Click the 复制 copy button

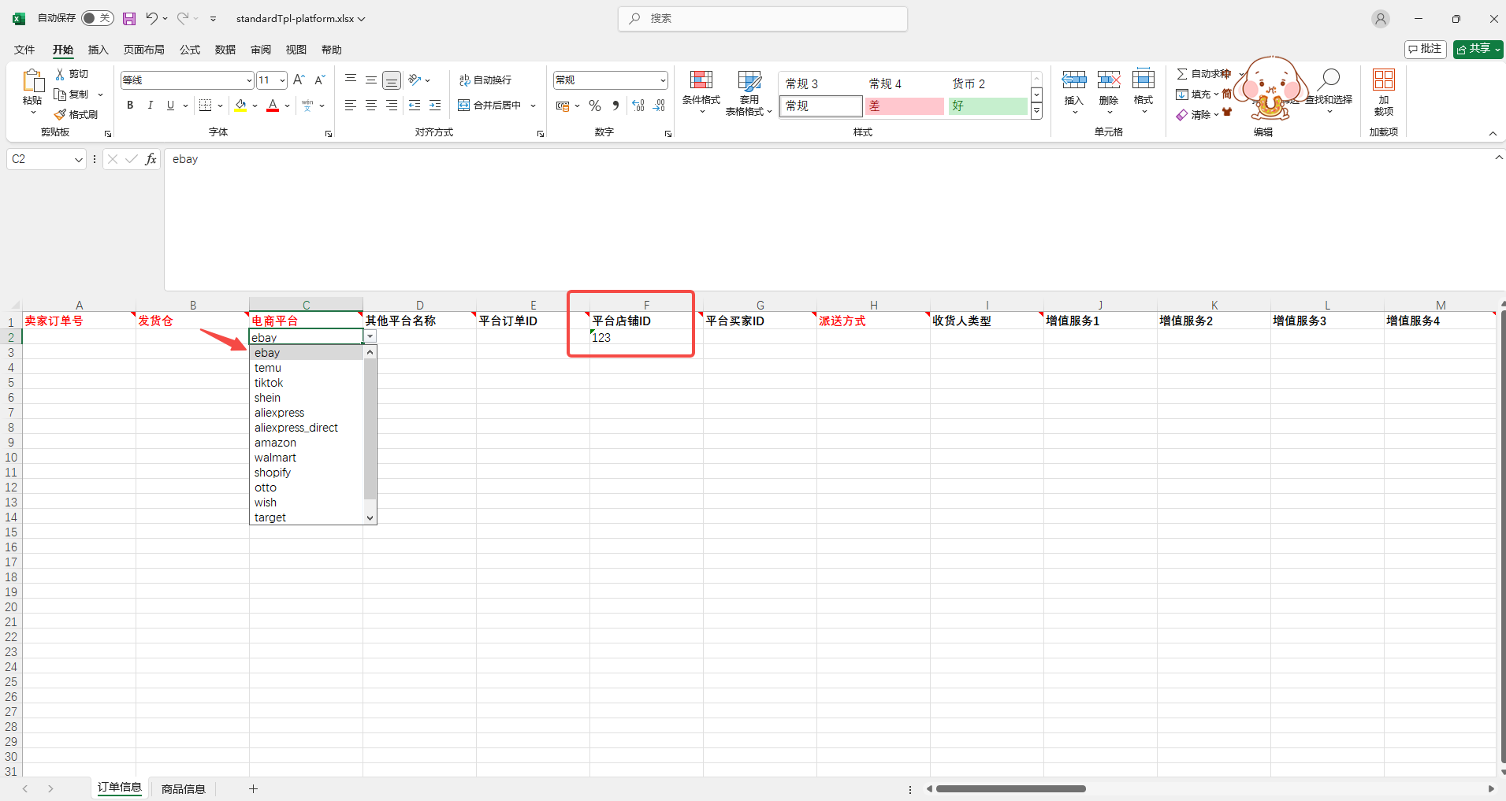(73, 94)
